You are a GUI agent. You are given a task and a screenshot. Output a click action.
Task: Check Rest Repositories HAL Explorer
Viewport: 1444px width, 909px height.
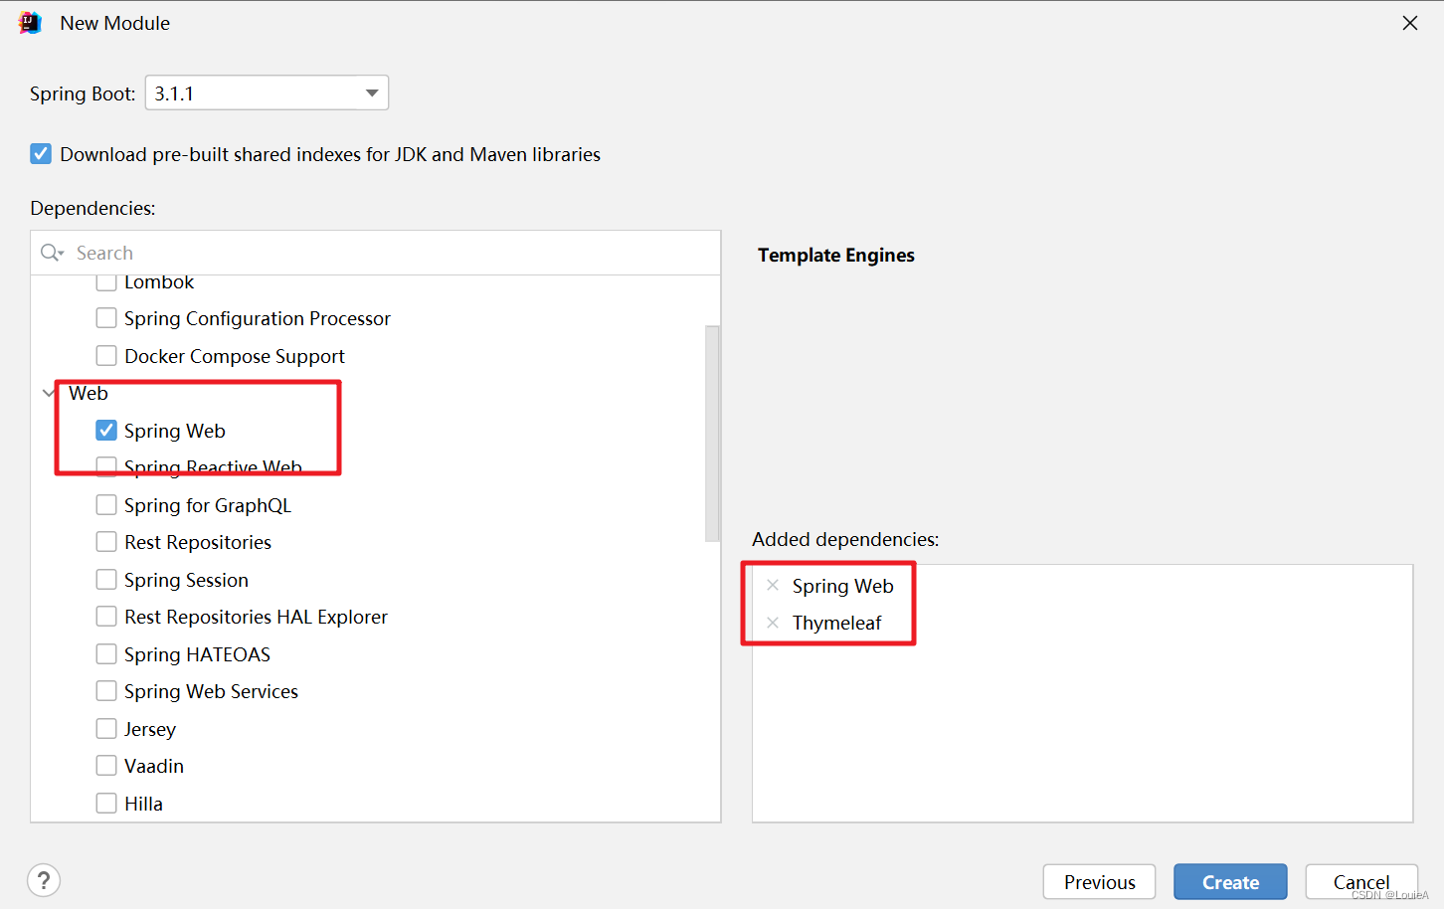click(106, 617)
